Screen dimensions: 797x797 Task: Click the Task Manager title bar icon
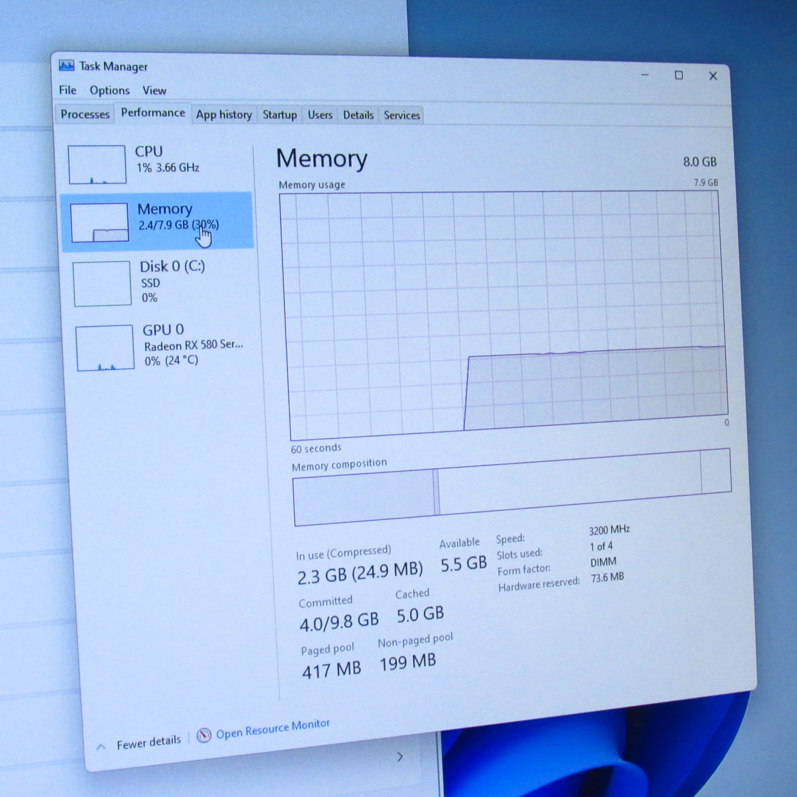[66, 65]
